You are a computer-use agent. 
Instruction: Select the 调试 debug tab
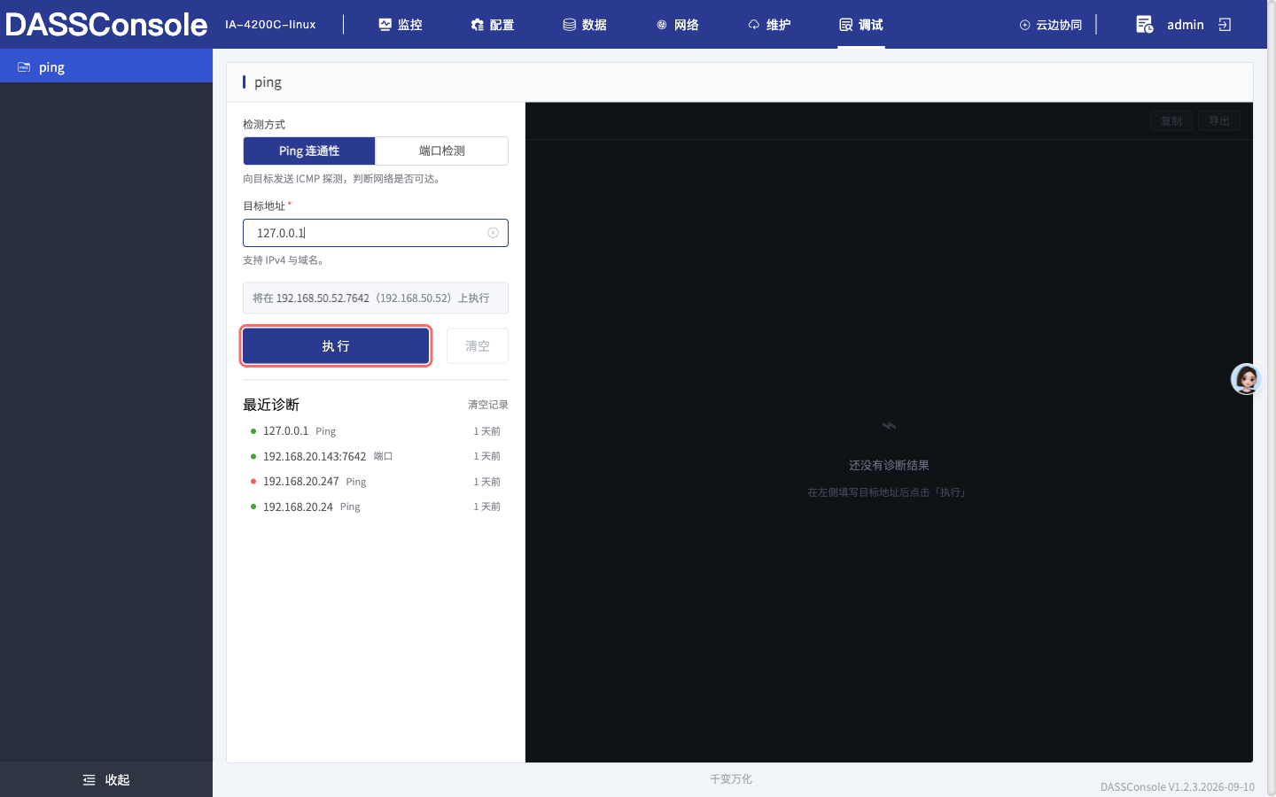[x=861, y=25]
